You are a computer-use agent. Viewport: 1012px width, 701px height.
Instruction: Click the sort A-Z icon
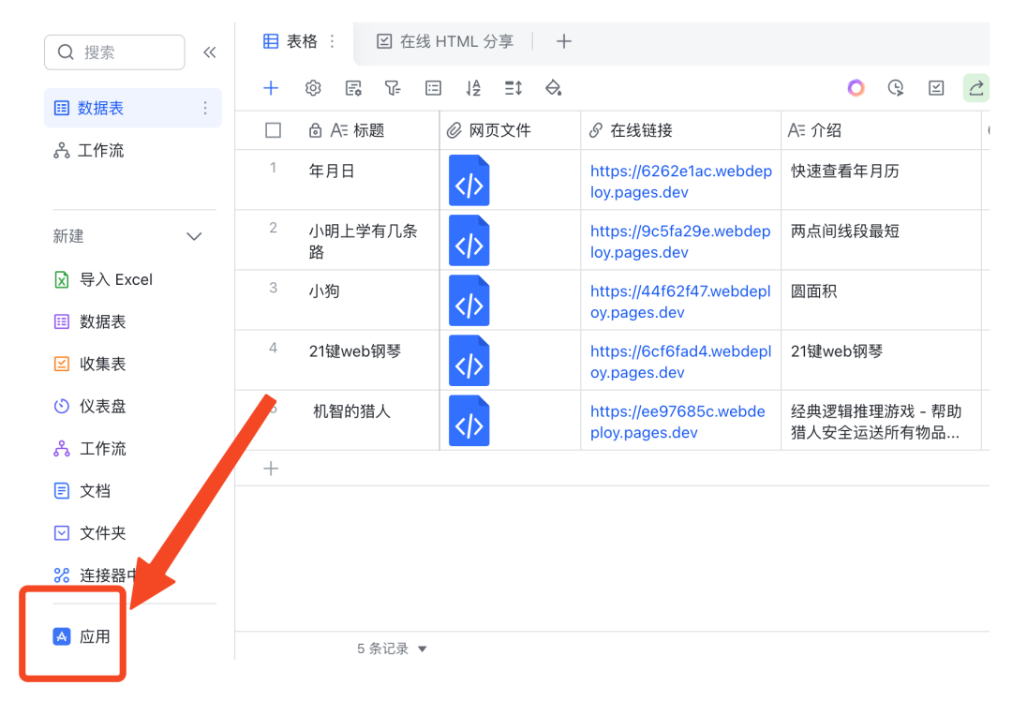click(473, 87)
